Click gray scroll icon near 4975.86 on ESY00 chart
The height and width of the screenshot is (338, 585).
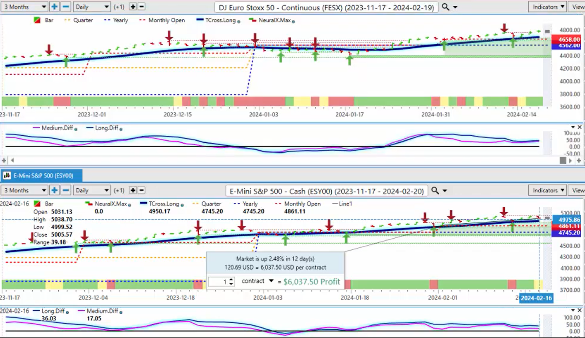tap(547, 218)
